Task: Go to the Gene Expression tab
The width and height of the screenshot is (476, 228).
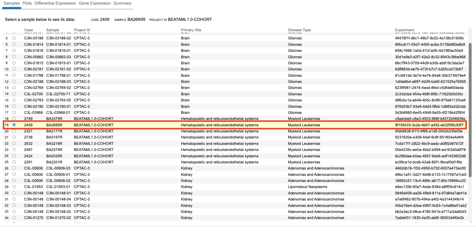Action: 95,3
